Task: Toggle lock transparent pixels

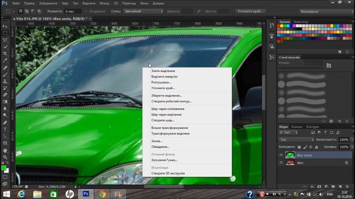Action: 299,147
